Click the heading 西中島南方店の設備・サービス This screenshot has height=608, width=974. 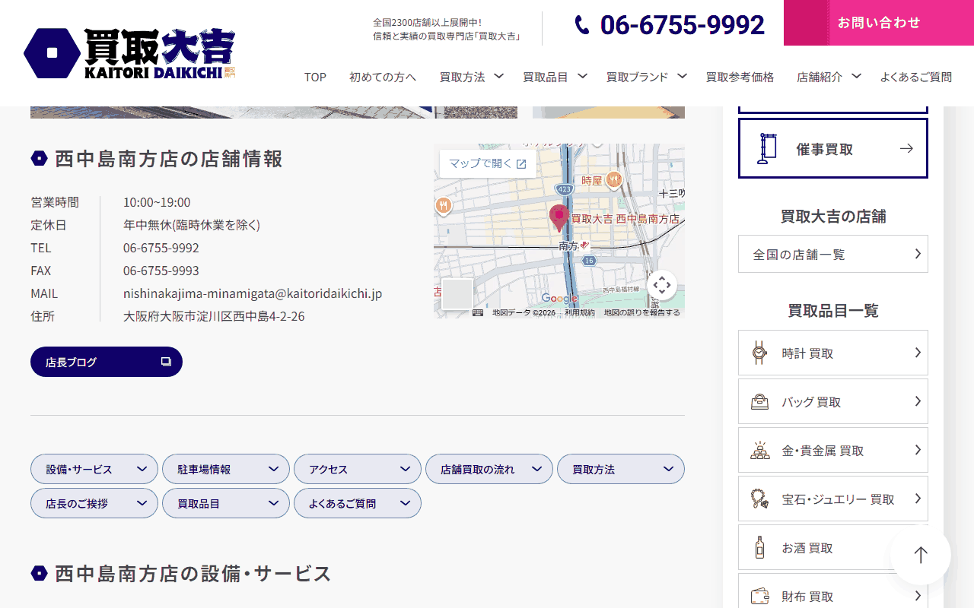coord(193,573)
